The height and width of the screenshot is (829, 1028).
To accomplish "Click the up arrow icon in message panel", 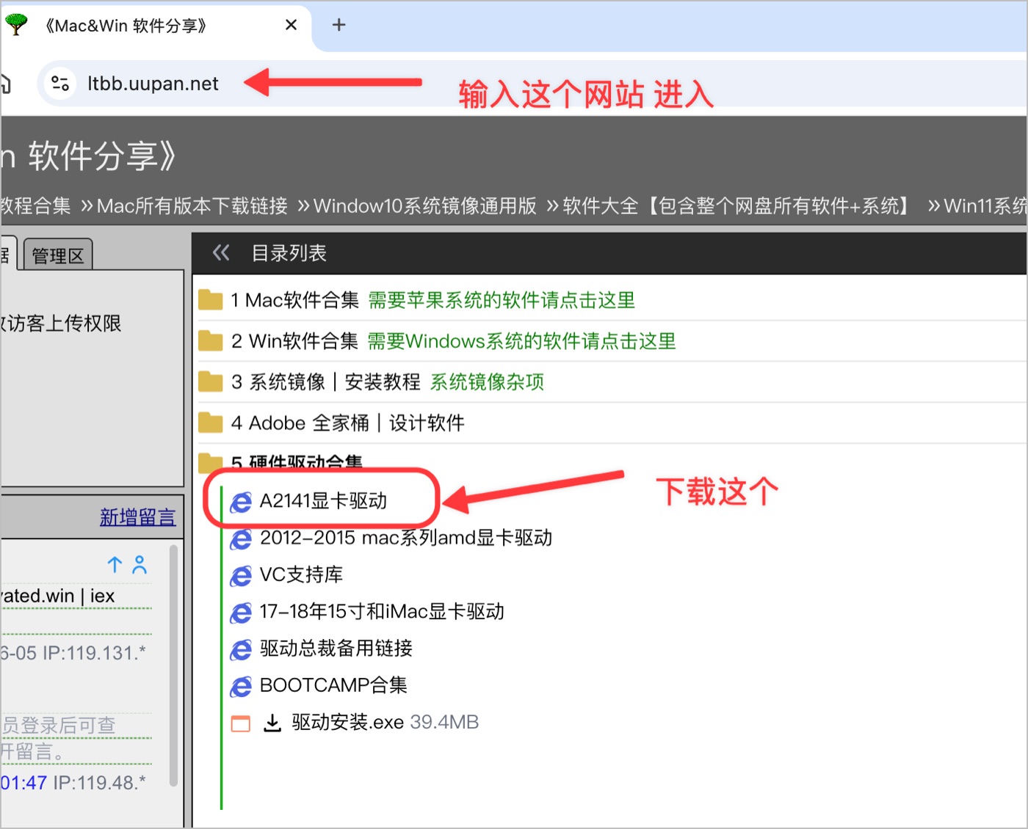I will coord(115,564).
